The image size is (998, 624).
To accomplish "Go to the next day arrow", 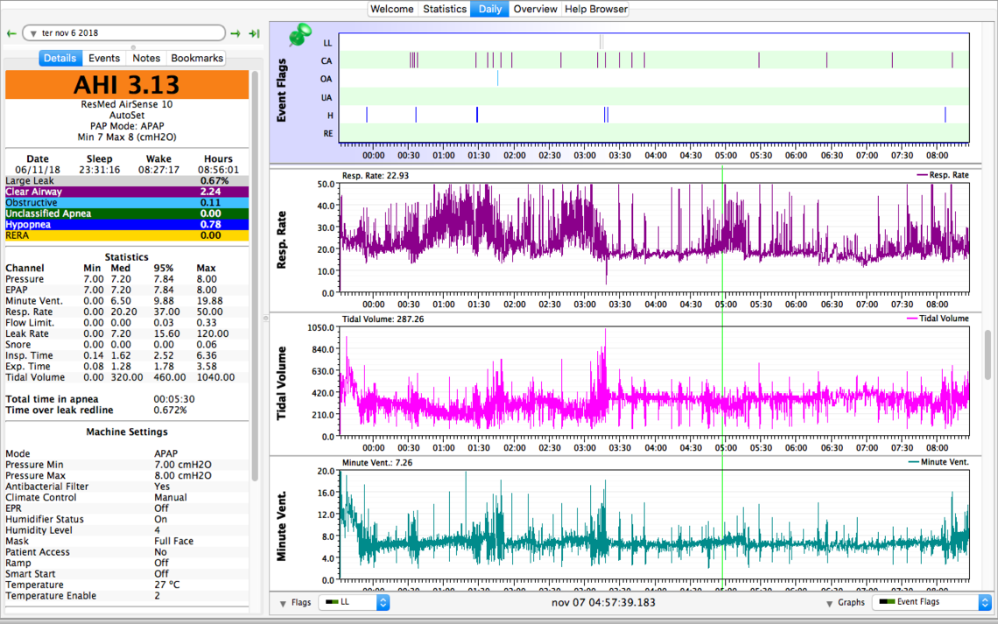I will pyautogui.click(x=235, y=33).
